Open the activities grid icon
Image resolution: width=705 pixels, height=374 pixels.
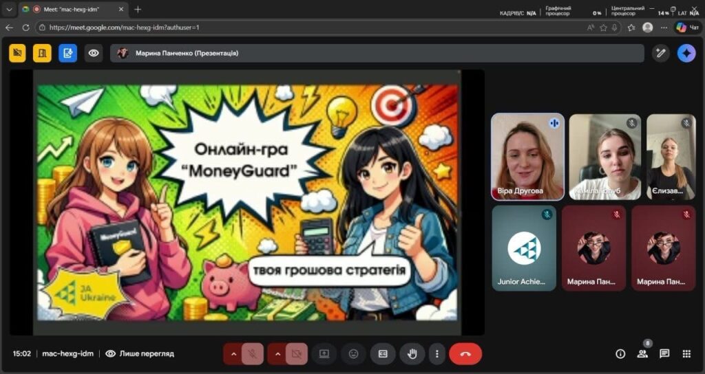pyautogui.click(x=686, y=353)
